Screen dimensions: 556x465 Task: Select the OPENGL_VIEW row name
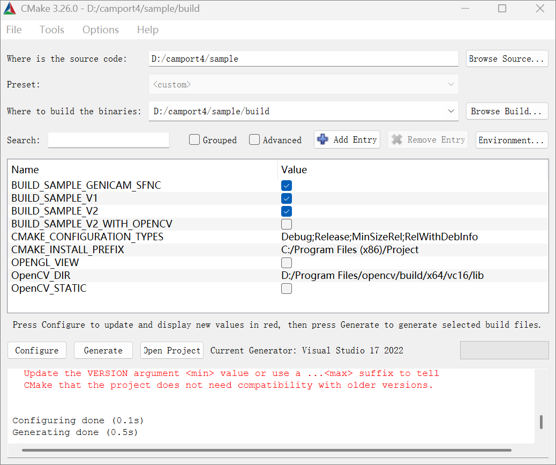(45, 263)
